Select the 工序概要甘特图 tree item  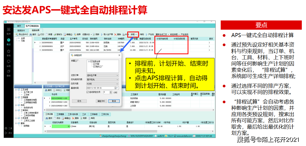tap(30, 100)
